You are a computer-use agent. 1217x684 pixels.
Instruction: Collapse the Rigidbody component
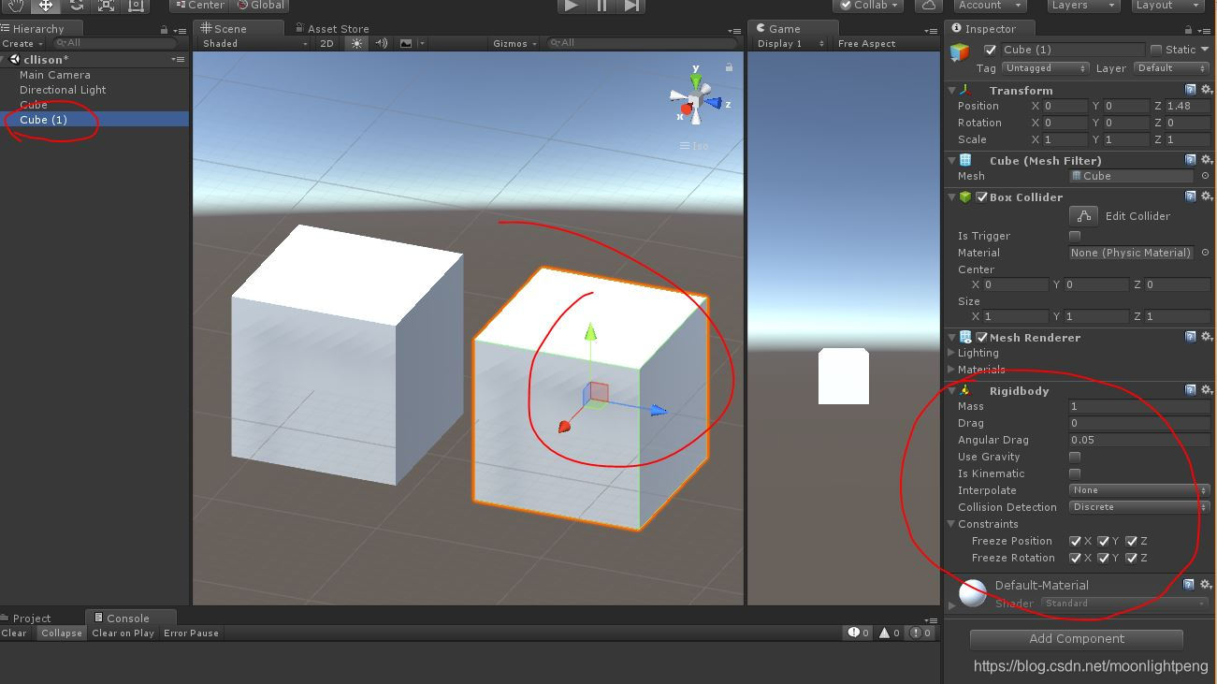click(952, 390)
